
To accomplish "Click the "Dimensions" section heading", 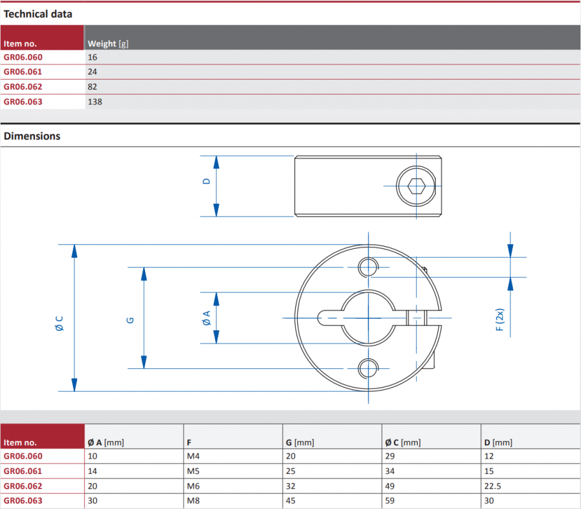I will pos(32,136).
